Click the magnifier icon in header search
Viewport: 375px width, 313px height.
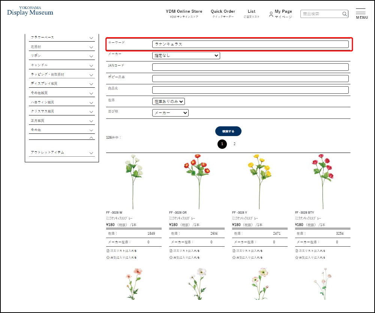[345, 14]
